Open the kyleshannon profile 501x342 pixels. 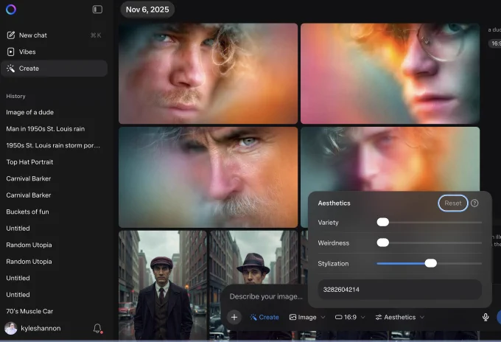coord(41,328)
